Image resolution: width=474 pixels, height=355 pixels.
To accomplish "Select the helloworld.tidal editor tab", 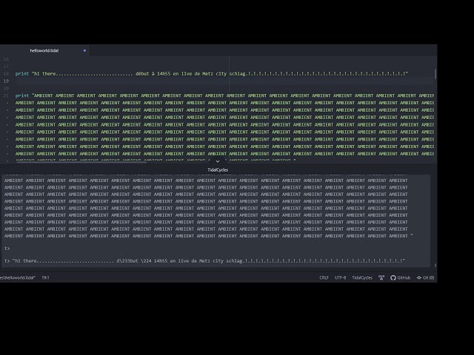I will tap(44, 50).
